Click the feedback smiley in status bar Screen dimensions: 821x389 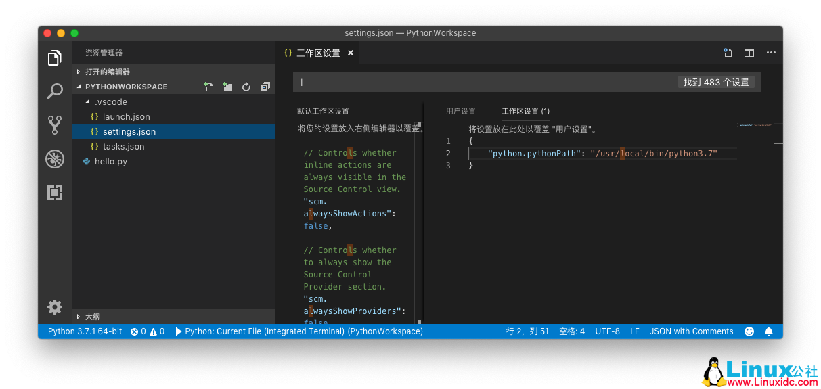[749, 331]
